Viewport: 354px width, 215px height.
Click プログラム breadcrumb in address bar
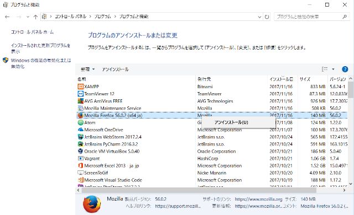tap(102, 17)
